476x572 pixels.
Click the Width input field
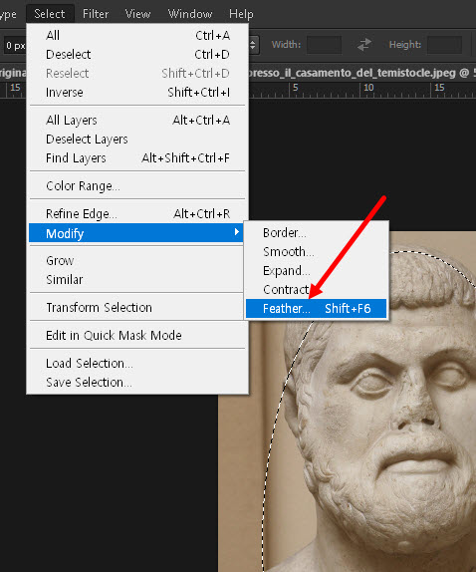pyautogui.click(x=324, y=45)
